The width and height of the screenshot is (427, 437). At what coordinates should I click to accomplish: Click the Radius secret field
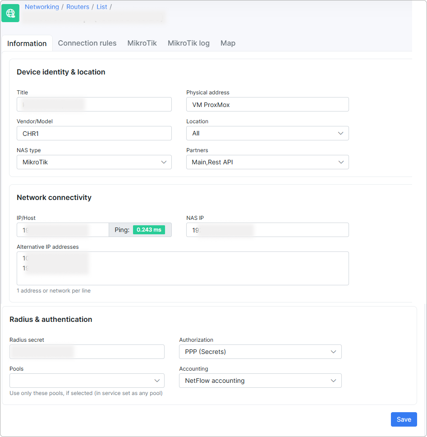click(87, 352)
